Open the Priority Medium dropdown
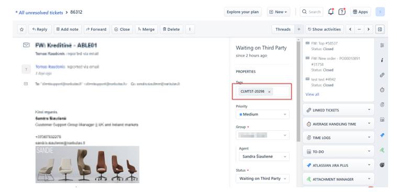This screenshot has width=408, height=192. (x=262, y=115)
